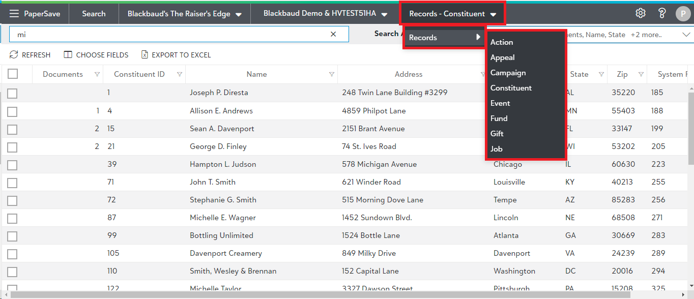Image resolution: width=694 pixels, height=299 pixels.
Task: Click Export to Excel
Action: (x=176, y=55)
